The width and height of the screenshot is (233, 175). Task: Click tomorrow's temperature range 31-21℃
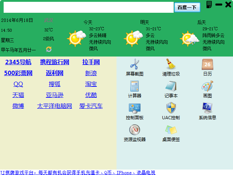(x=153, y=29)
